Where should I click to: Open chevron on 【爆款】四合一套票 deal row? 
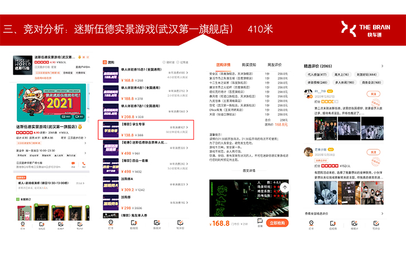coord(187,164)
